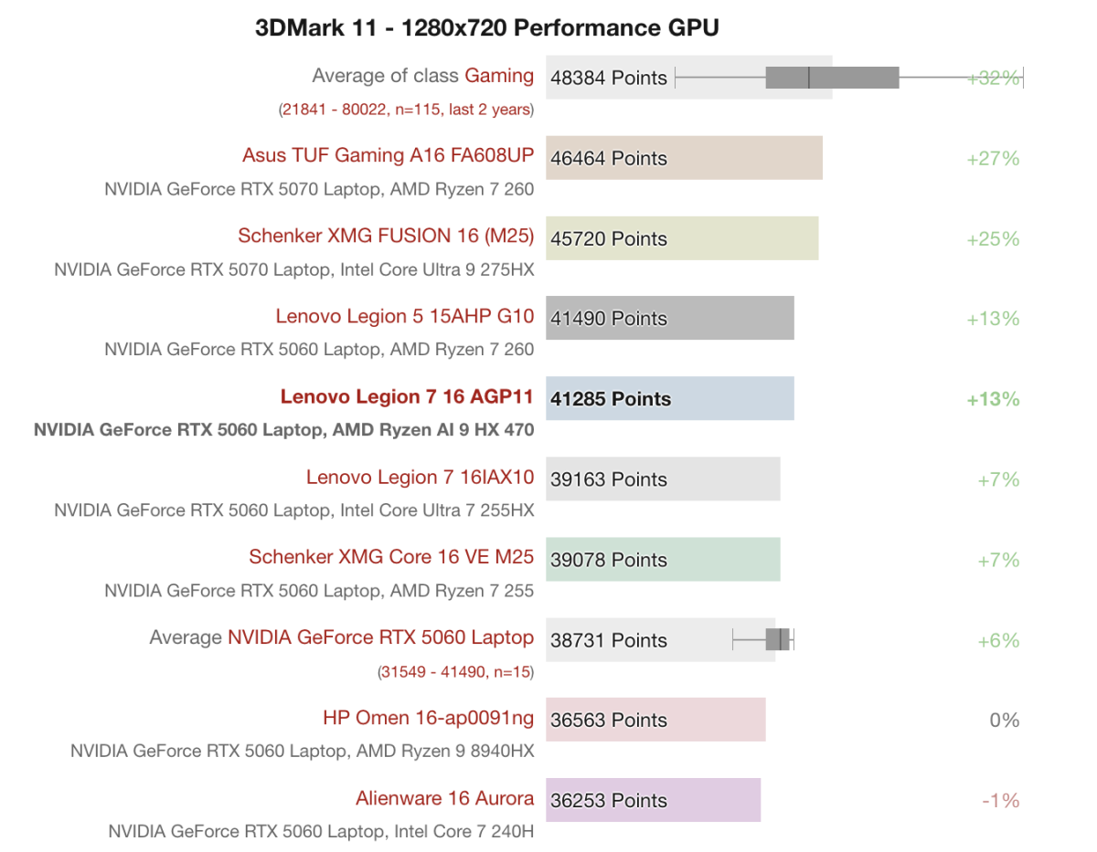The image size is (1097, 852).
Task: Click the highlighted 41285 Points bar
Action: [x=669, y=399]
